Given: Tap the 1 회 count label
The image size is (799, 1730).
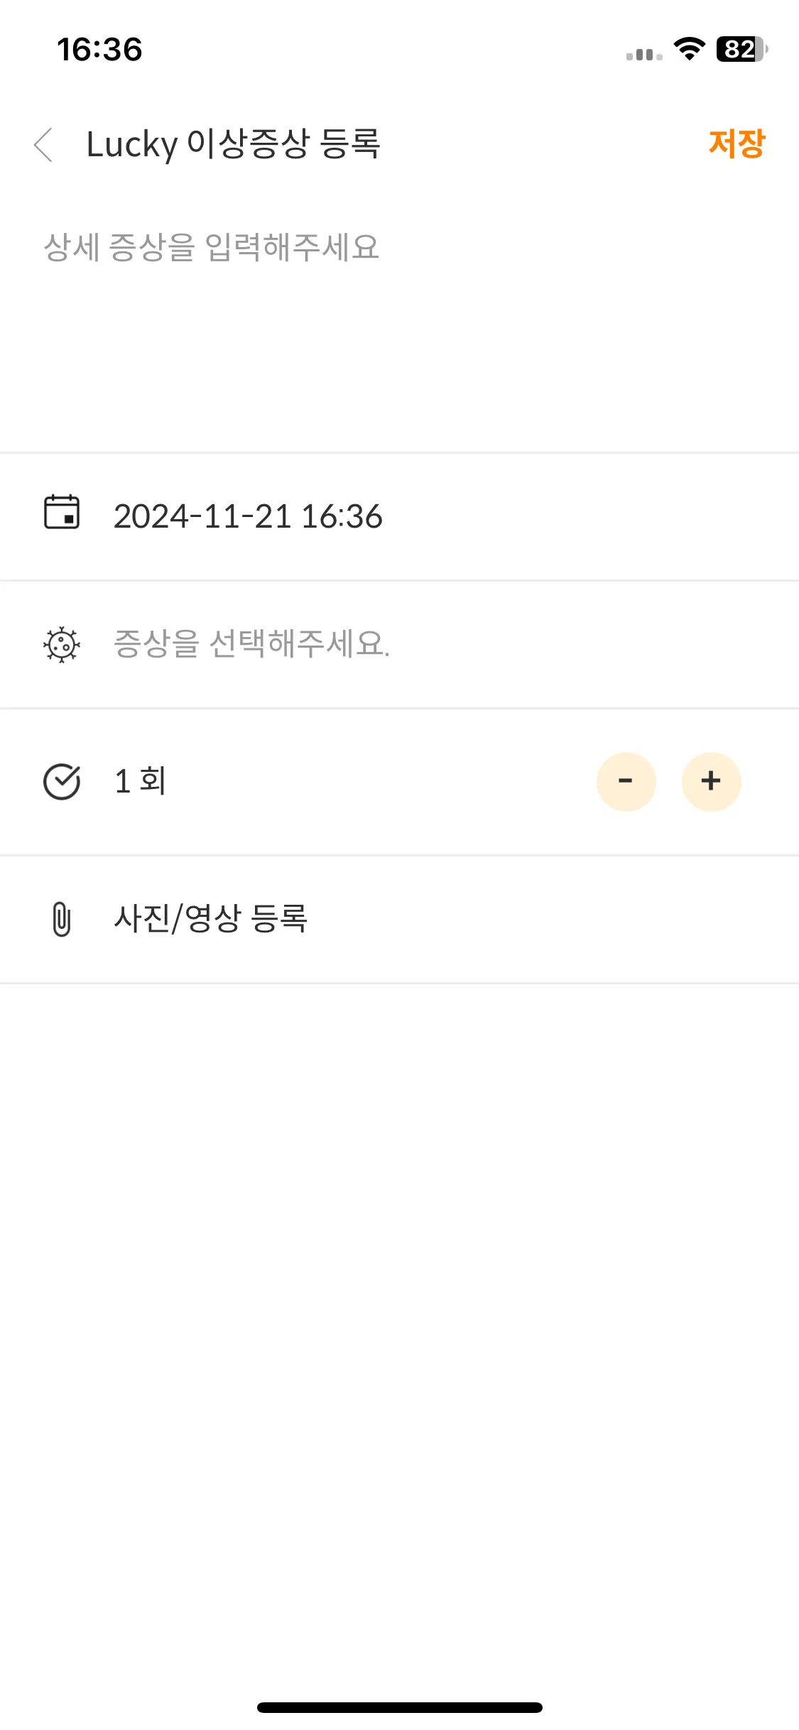Looking at the screenshot, I should pos(140,781).
